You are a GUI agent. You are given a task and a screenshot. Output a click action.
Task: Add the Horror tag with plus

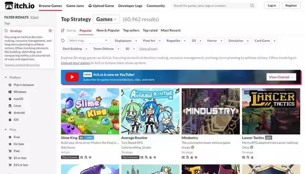tap(221, 41)
